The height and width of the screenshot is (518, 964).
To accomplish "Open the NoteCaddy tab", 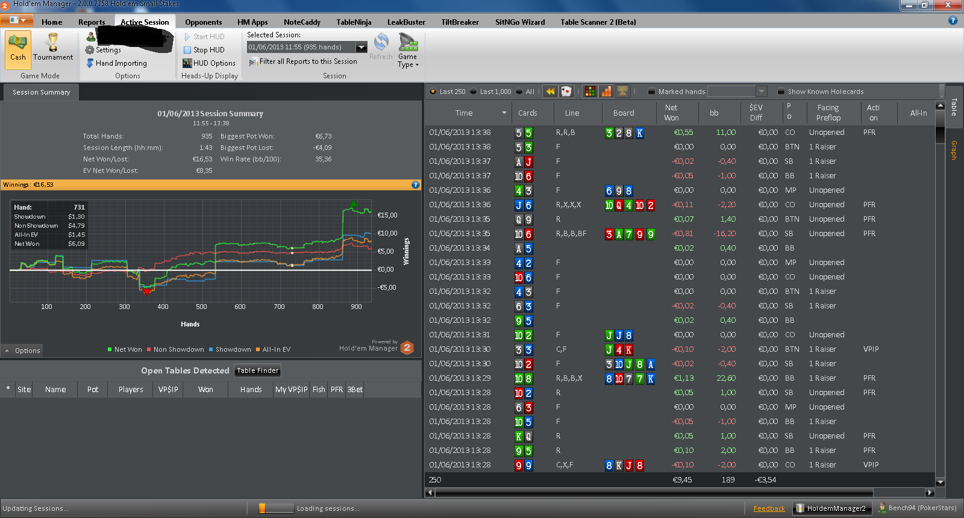I will click(x=302, y=22).
